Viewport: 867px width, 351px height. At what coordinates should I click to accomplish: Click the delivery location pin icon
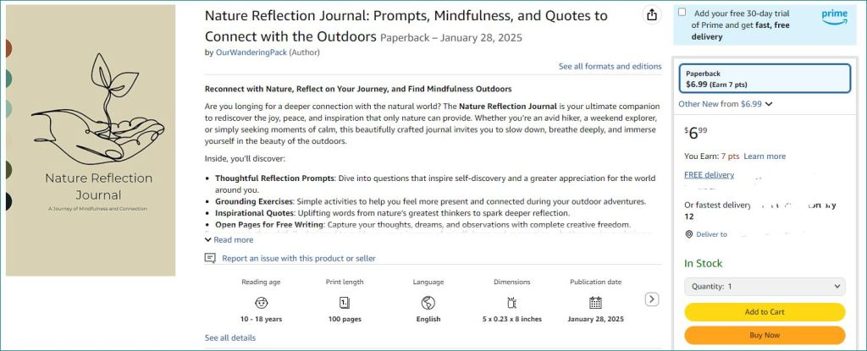pos(688,234)
